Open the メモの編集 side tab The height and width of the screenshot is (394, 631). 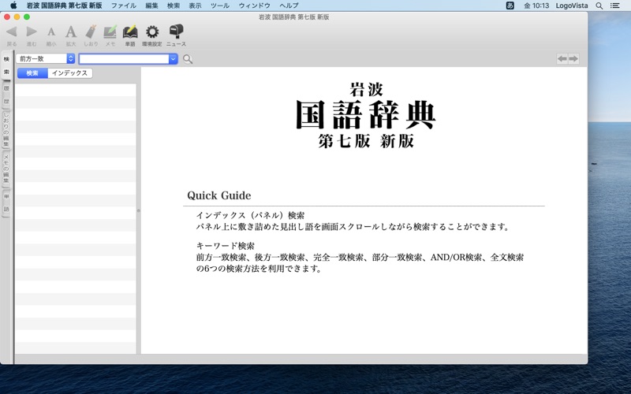pyautogui.click(x=6, y=168)
